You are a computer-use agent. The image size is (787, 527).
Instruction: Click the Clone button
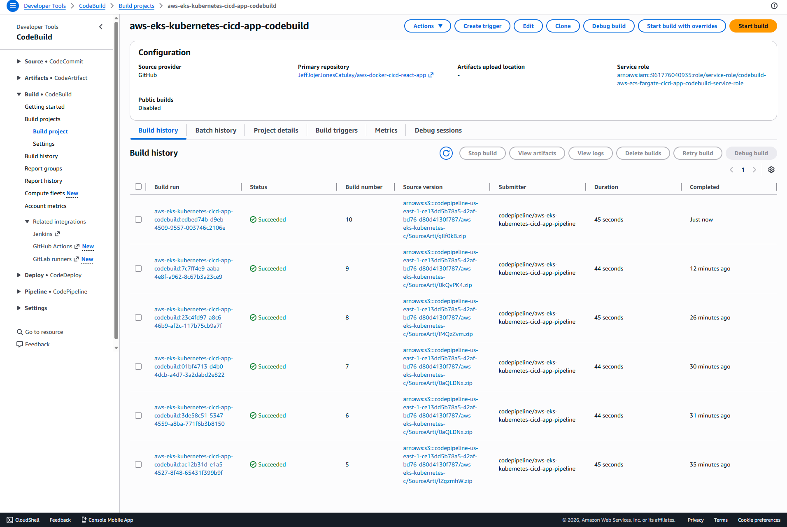point(563,26)
